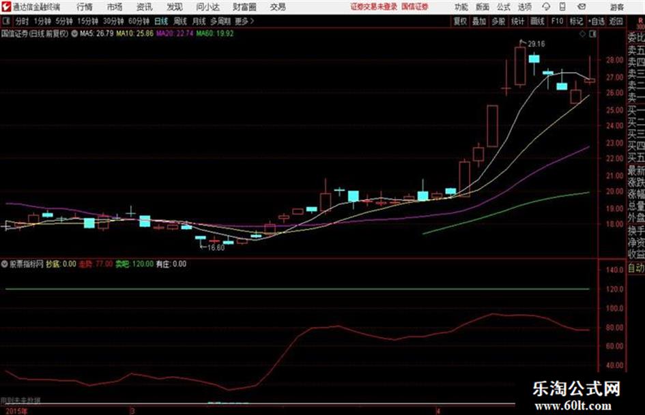Open F10 company info
645x415 pixels.
pos(557,21)
